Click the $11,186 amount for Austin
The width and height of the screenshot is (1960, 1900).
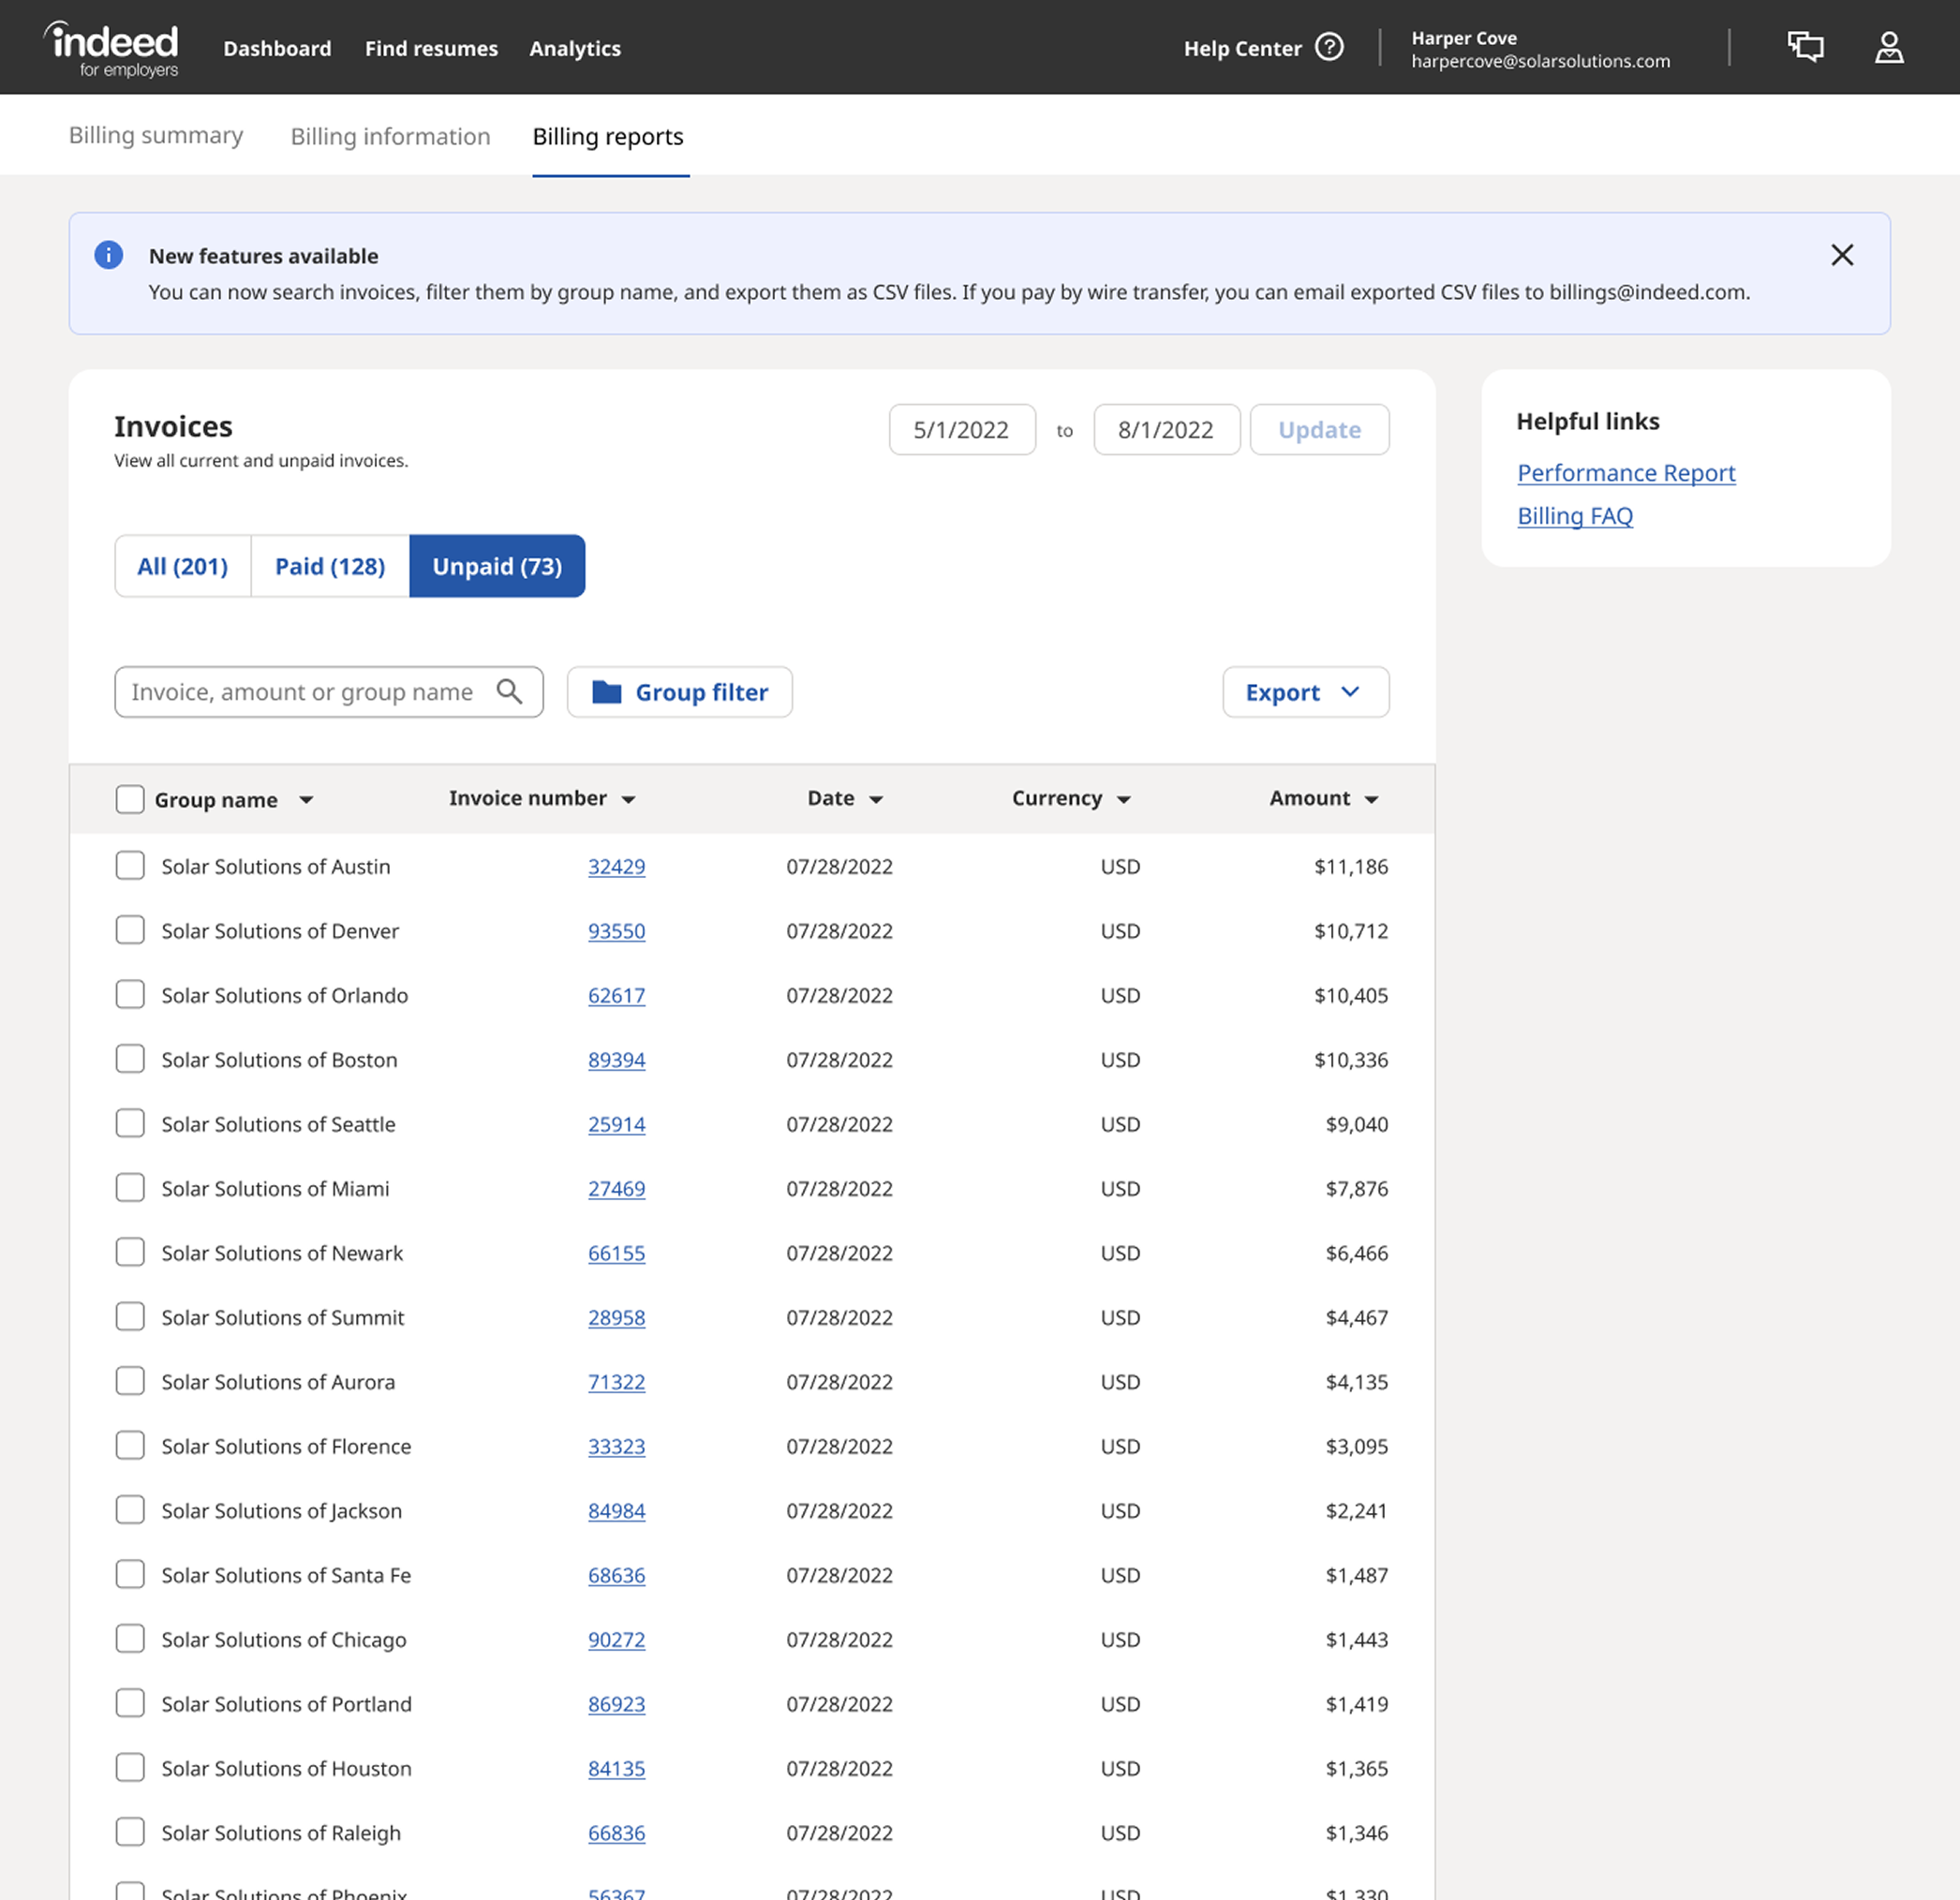pos(1351,866)
